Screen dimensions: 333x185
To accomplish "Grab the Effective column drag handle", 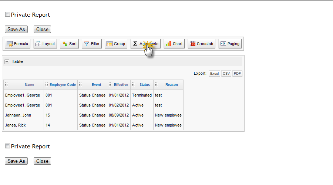I will click(x=110, y=84).
